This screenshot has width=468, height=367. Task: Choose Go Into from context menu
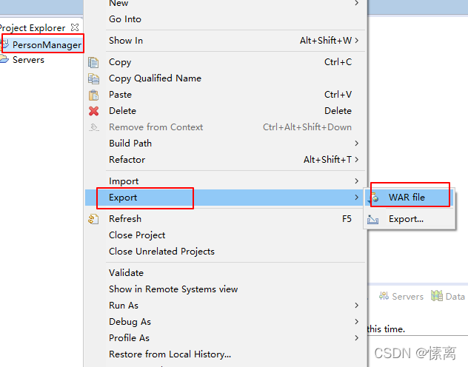pyautogui.click(x=225, y=19)
